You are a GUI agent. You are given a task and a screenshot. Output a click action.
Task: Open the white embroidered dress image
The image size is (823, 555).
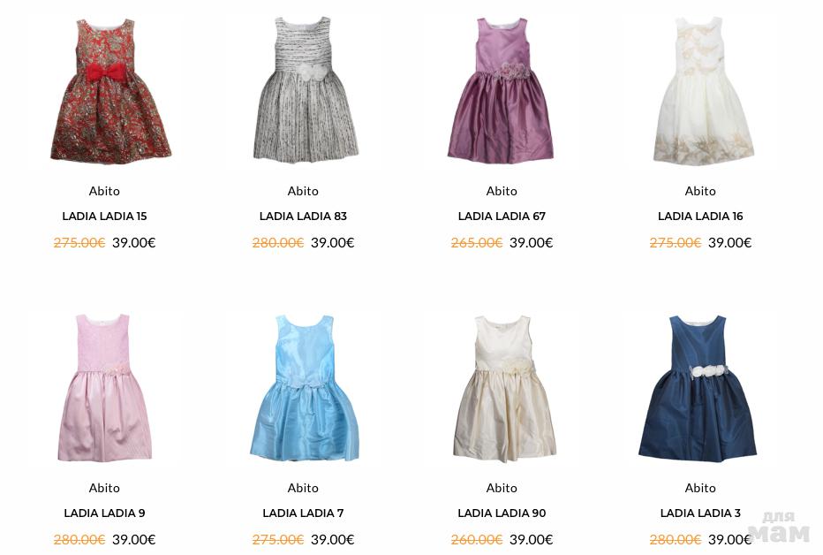pos(703,90)
